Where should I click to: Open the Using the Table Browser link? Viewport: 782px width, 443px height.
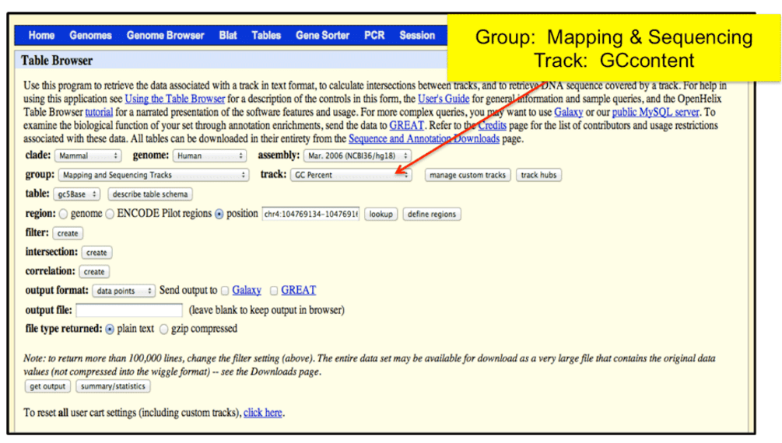click(x=174, y=99)
